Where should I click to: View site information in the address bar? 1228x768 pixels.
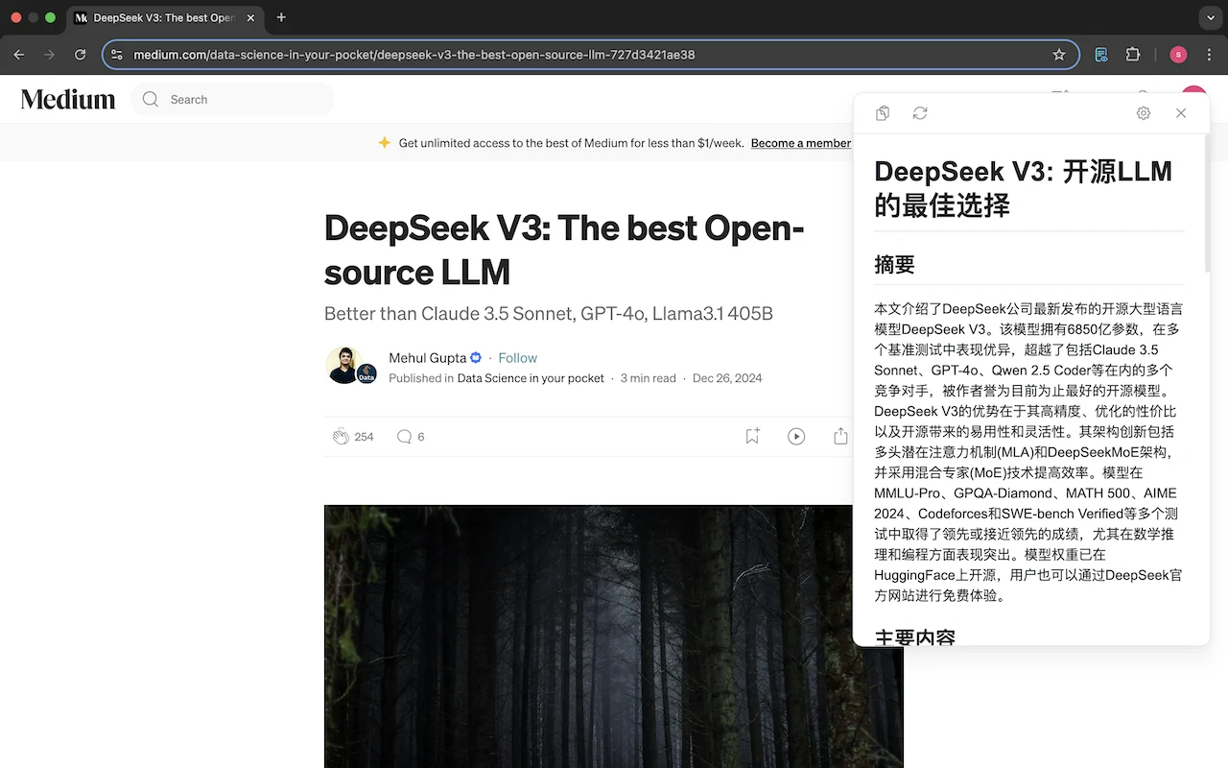coord(117,55)
